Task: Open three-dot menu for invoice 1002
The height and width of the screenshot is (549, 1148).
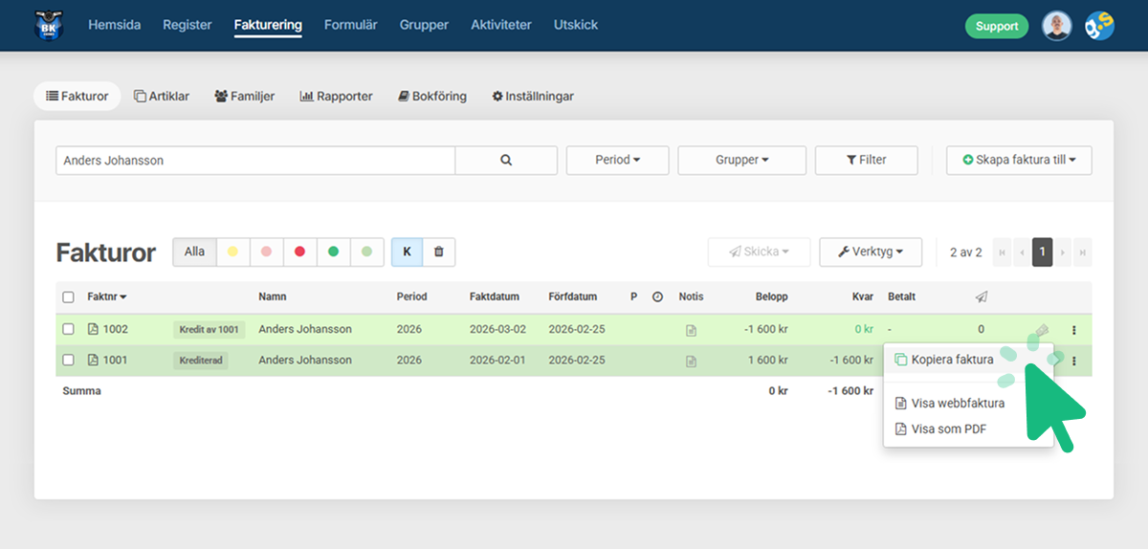Action: click(x=1073, y=330)
